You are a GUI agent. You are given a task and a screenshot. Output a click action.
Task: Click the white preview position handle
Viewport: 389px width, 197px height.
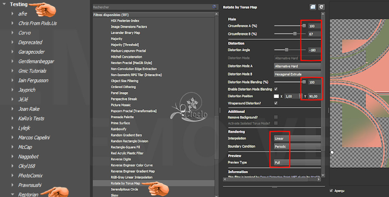click(332, 152)
